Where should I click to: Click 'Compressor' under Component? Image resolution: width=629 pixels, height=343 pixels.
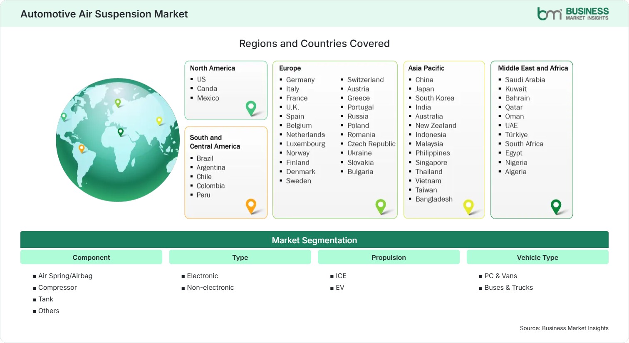click(57, 287)
